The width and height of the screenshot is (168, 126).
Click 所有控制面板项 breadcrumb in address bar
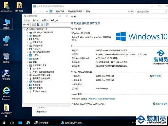click(75, 12)
